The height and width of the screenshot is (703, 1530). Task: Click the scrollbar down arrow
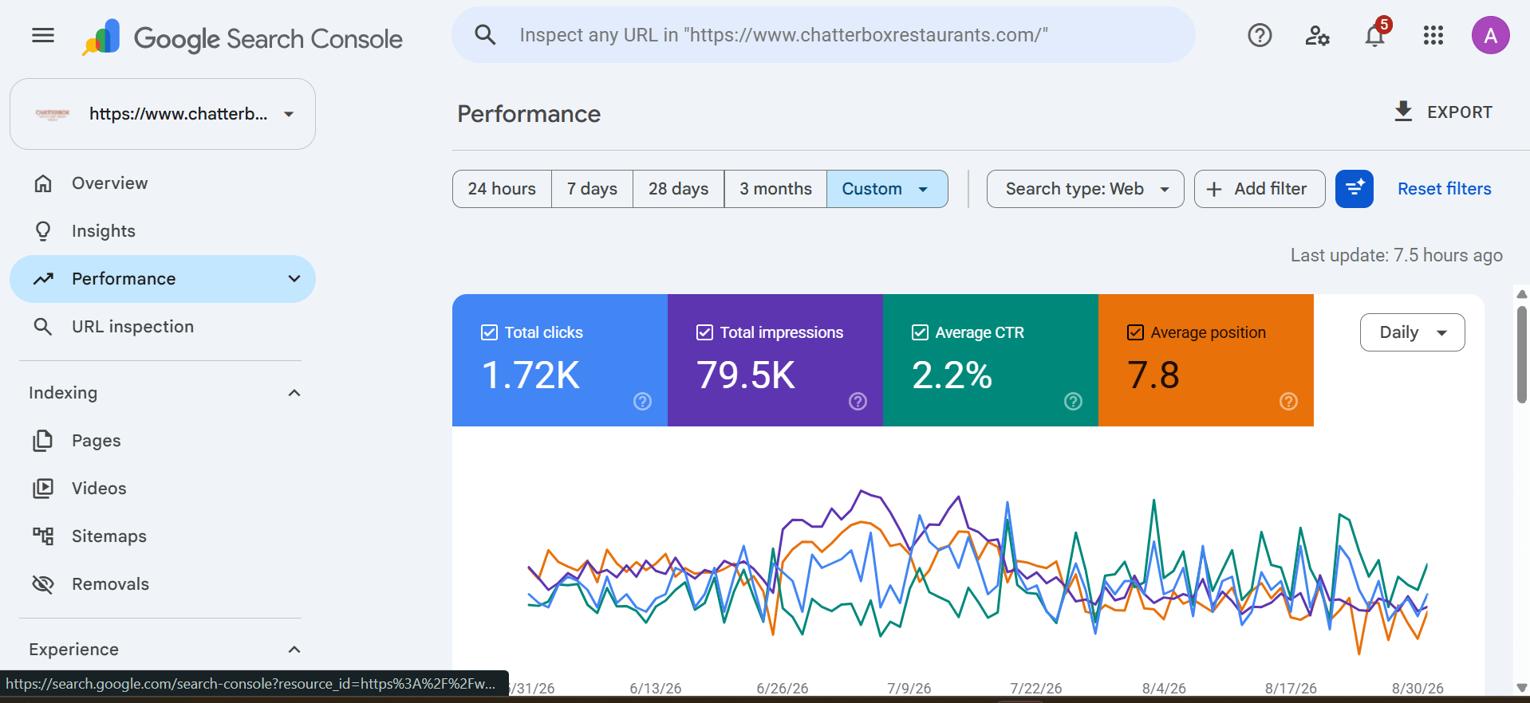tap(1521, 688)
